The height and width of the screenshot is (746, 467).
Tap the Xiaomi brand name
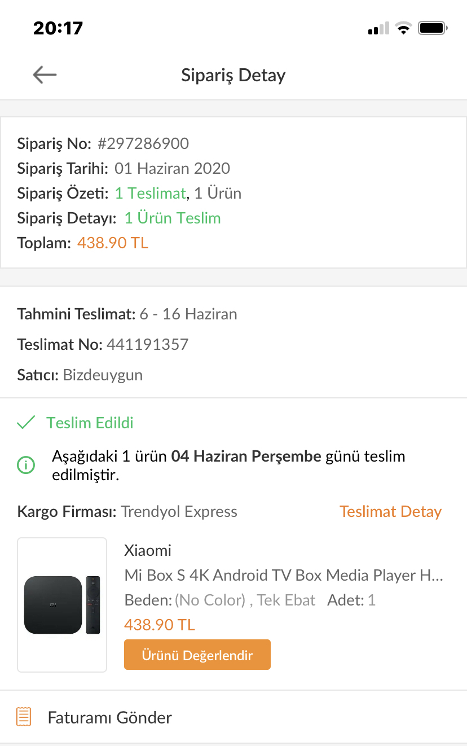pos(148,551)
